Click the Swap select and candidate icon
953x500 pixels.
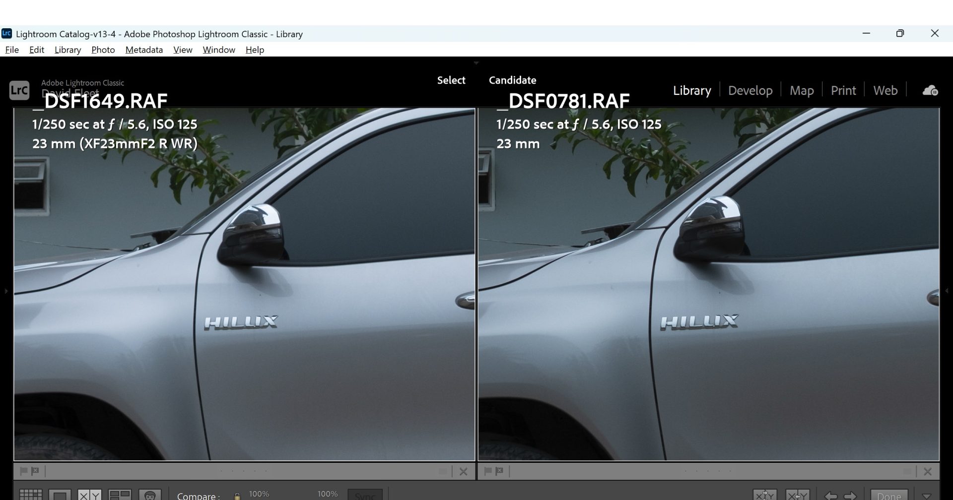[x=765, y=495]
